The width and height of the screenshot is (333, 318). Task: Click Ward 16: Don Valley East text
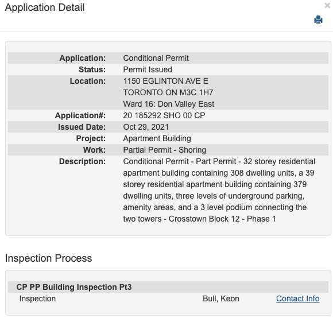pyautogui.click(x=169, y=104)
